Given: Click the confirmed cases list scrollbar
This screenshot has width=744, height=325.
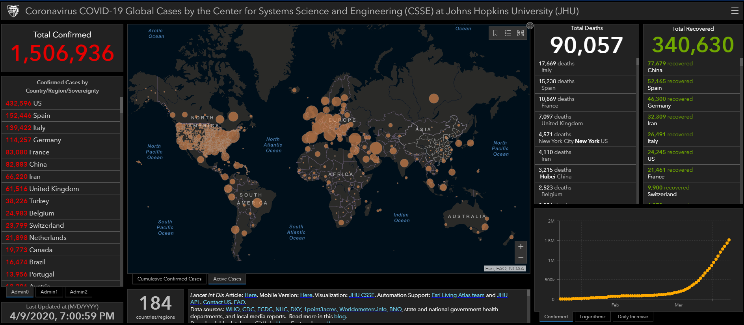Looking at the screenshot, I should pos(121,105).
